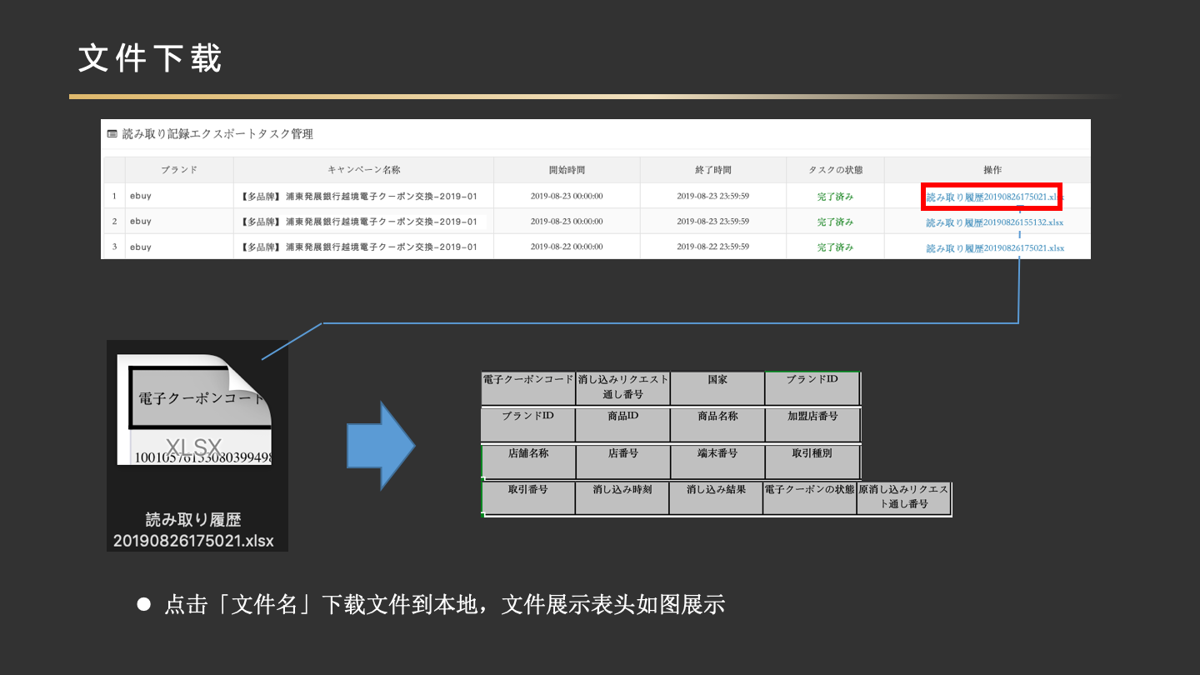This screenshot has height=675, width=1200.
Task: Select the 原消し込みリクエスト通し番号 header cell
Action: (904, 498)
